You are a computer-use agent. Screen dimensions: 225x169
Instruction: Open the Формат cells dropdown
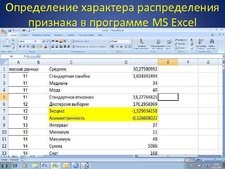point(181,48)
